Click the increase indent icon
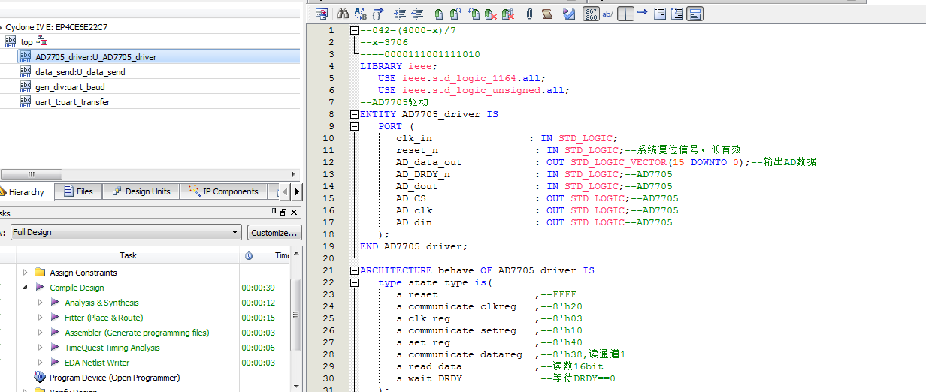Viewport: 926px width, 392px height. [x=400, y=14]
